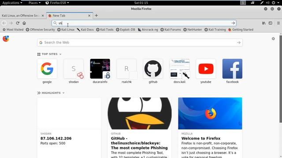
Task: Close the New Tab tab
Action: 89,16
